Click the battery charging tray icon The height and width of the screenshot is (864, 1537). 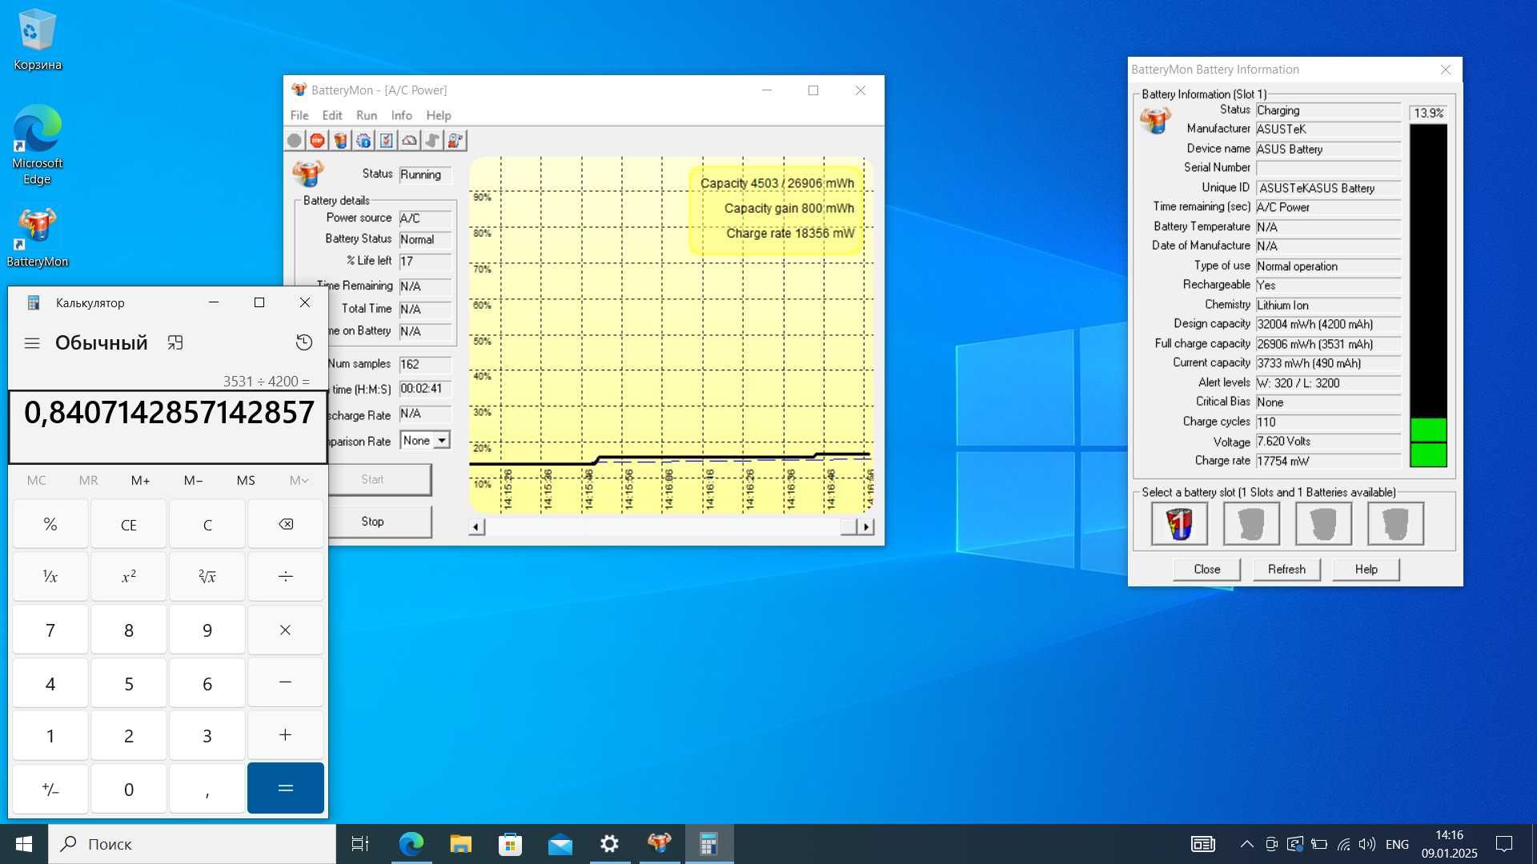[1319, 844]
